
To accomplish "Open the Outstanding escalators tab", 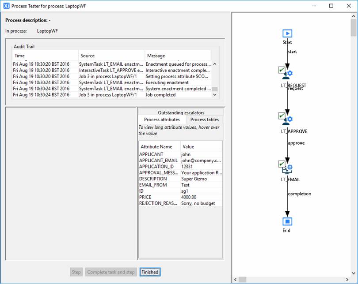I will point(181,112).
